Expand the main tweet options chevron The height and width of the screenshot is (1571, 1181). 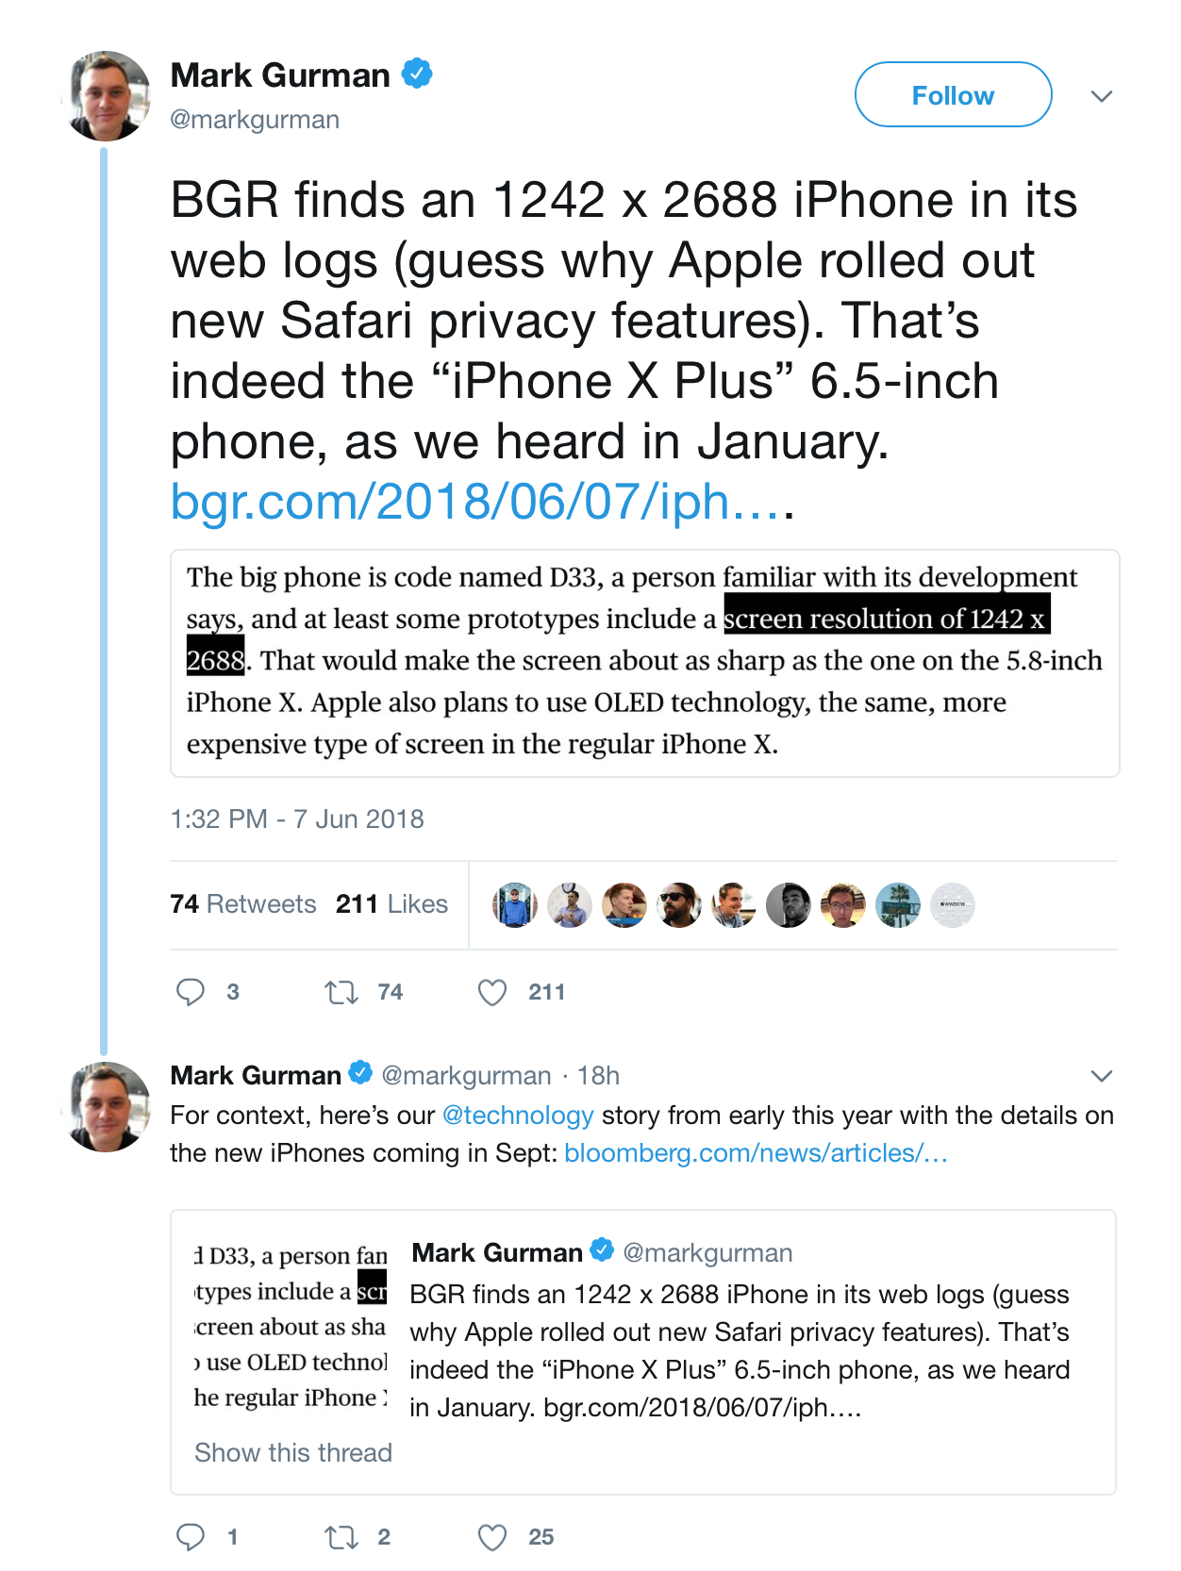(1101, 96)
